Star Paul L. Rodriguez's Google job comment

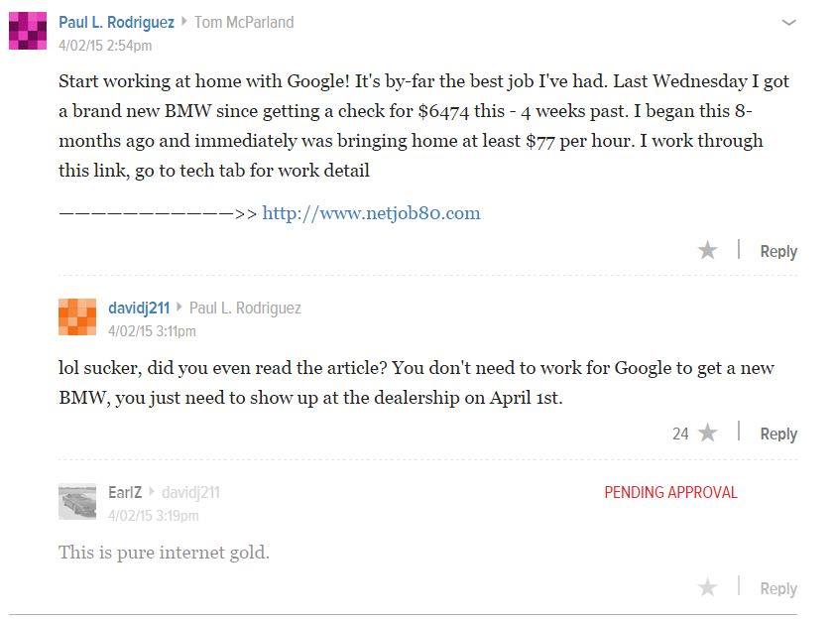(707, 251)
